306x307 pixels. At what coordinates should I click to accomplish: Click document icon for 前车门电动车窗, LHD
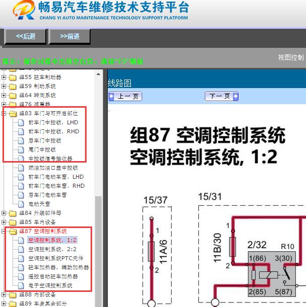click(21, 177)
